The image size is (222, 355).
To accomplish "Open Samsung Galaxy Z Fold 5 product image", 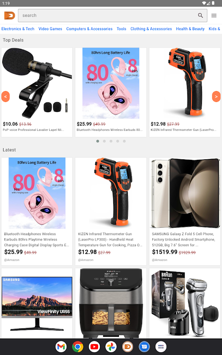I will pyautogui.click(x=185, y=193).
